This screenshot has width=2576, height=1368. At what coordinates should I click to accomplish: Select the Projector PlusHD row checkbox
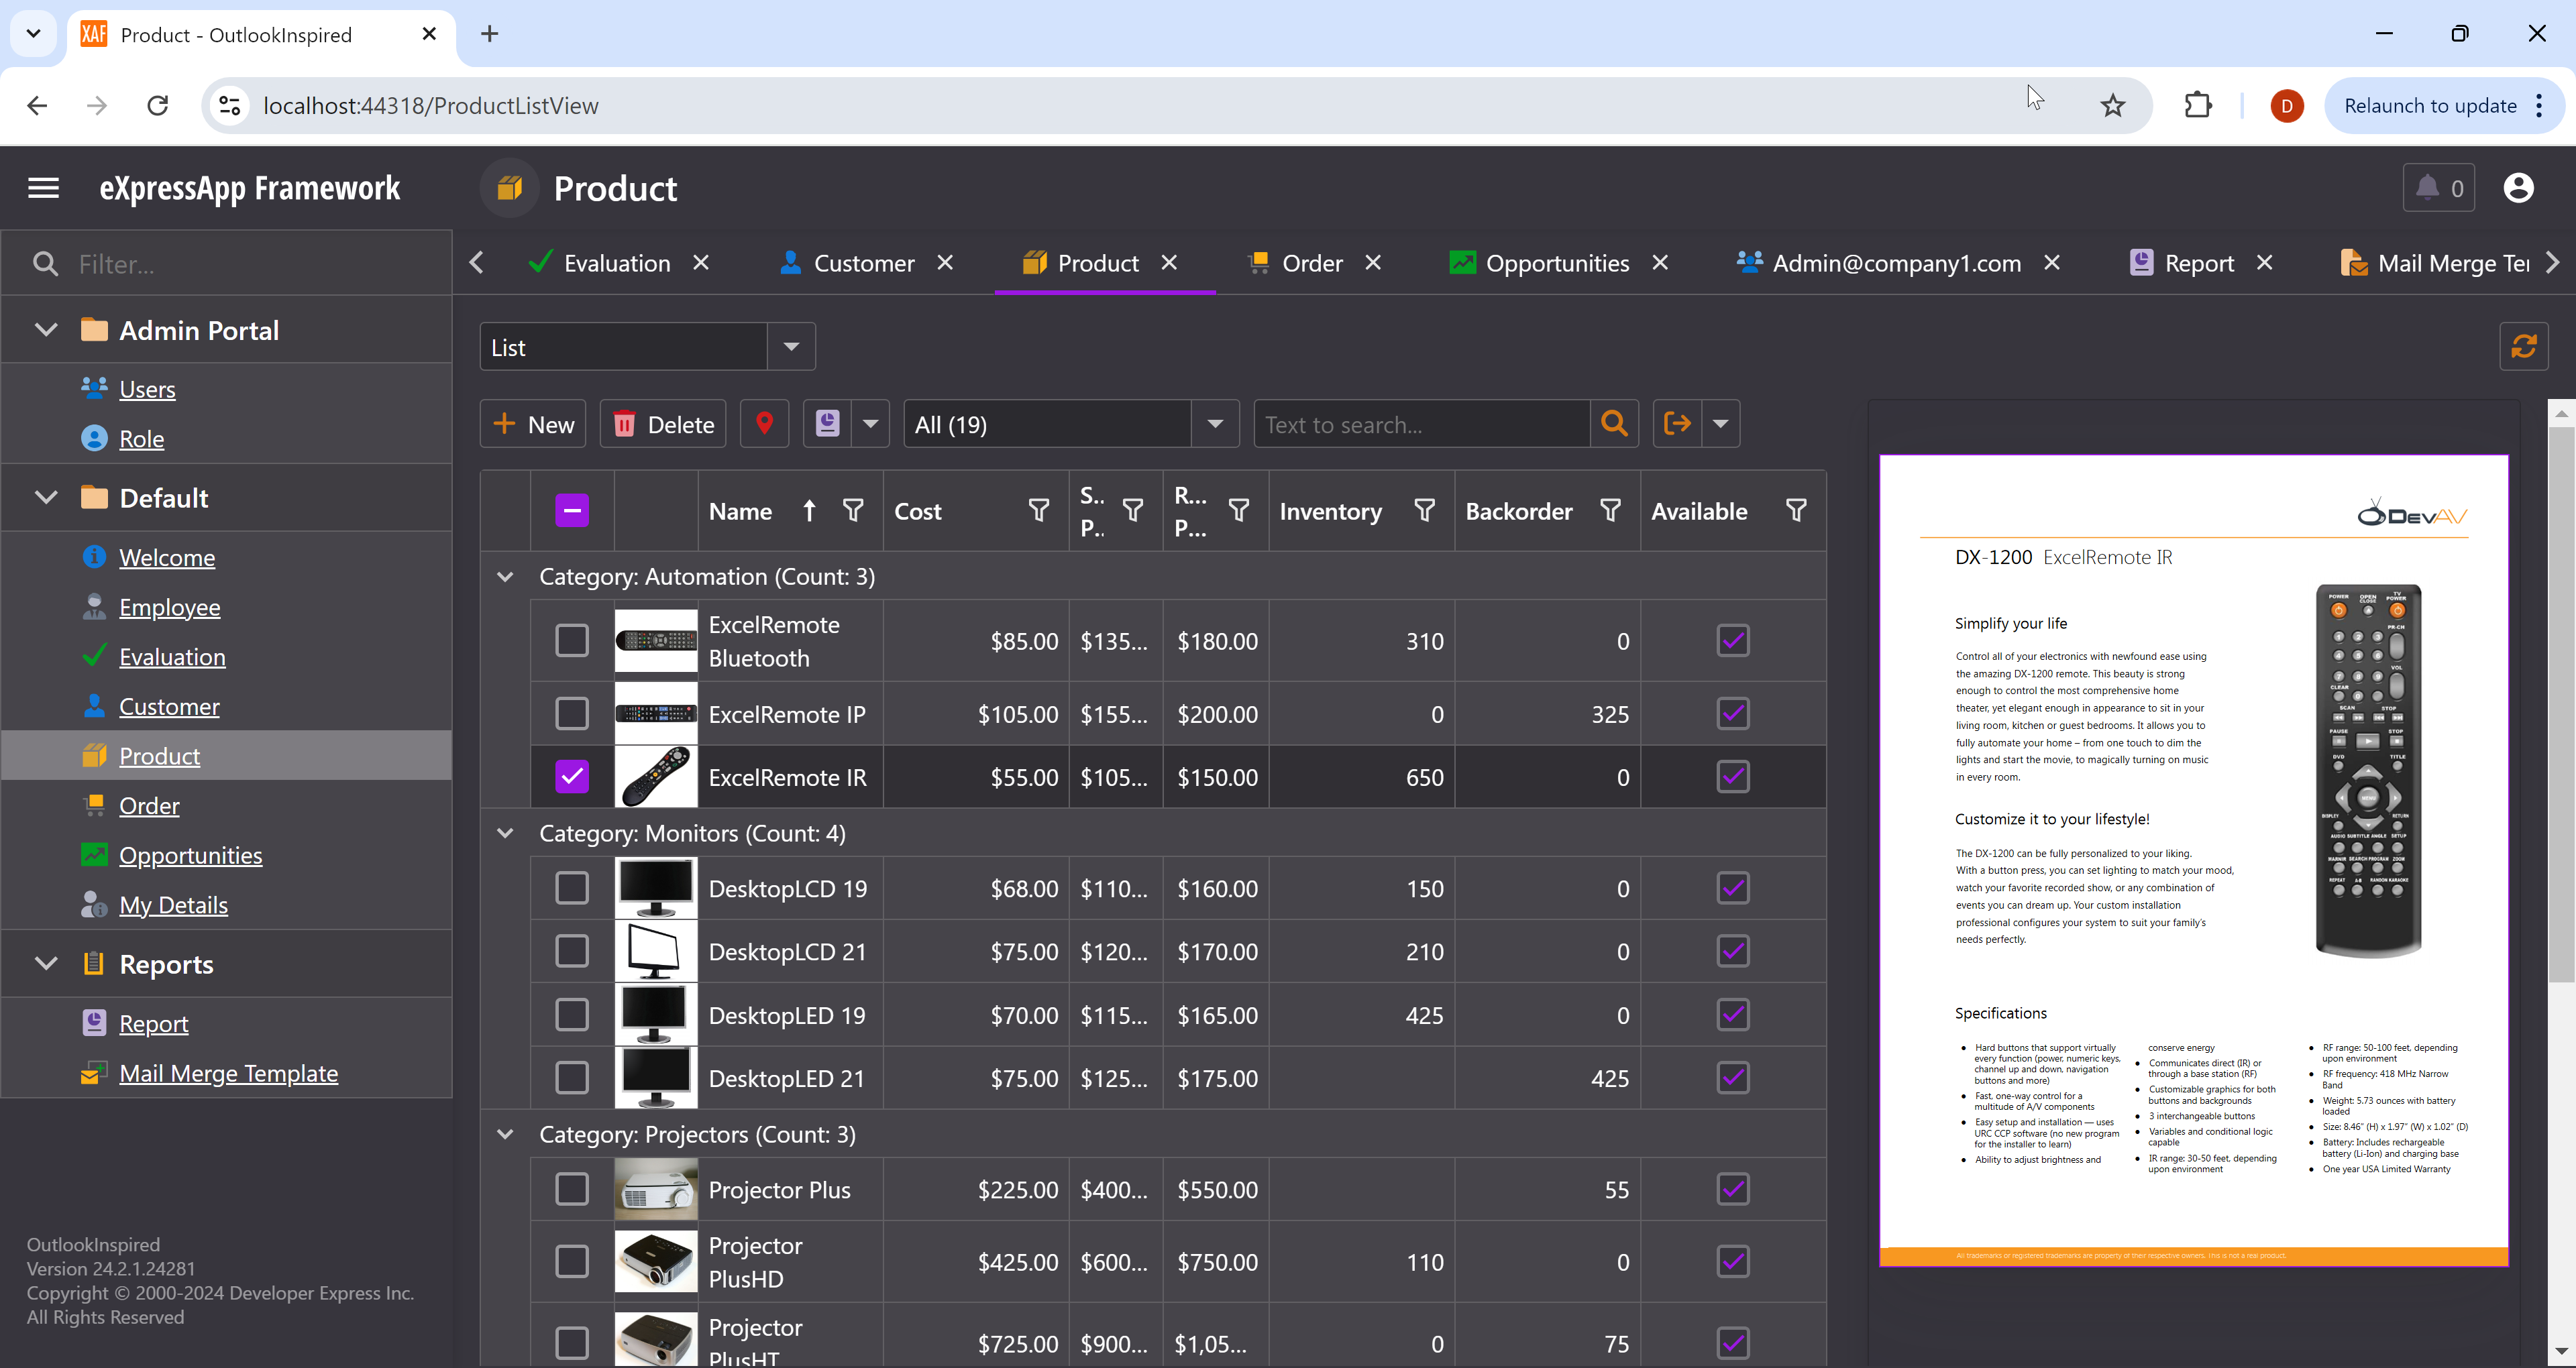click(572, 1262)
